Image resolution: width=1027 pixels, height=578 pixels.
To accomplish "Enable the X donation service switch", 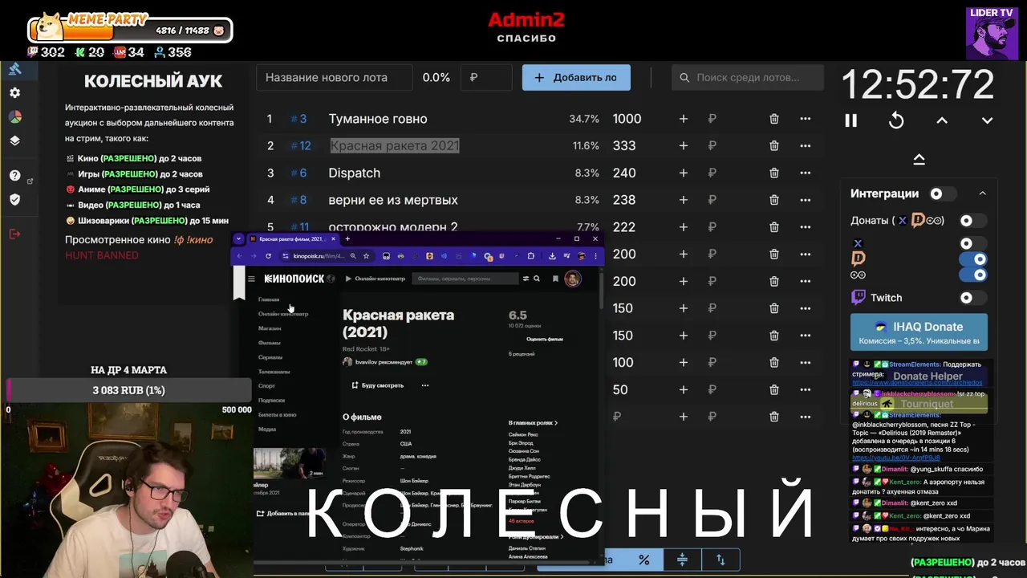I will 972,243.
